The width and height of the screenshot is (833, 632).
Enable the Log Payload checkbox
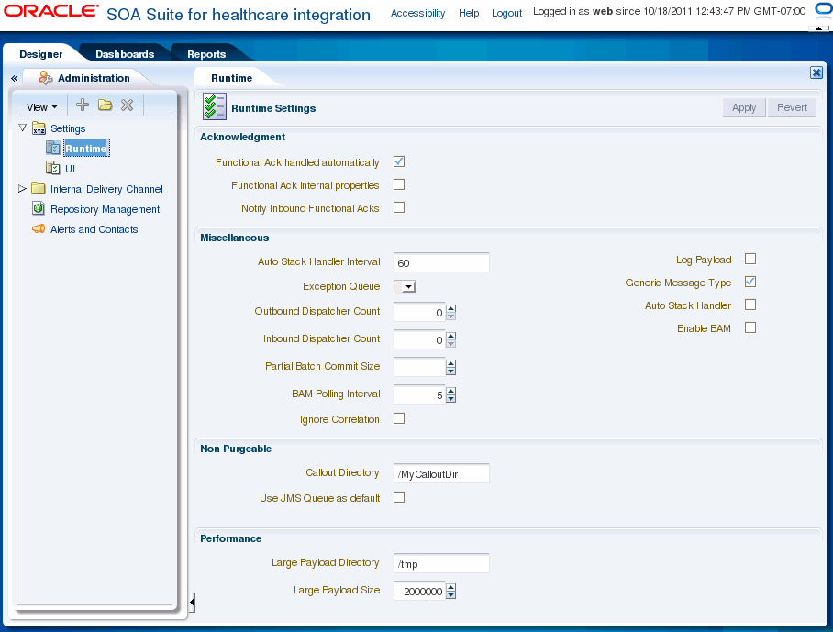coord(750,259)
